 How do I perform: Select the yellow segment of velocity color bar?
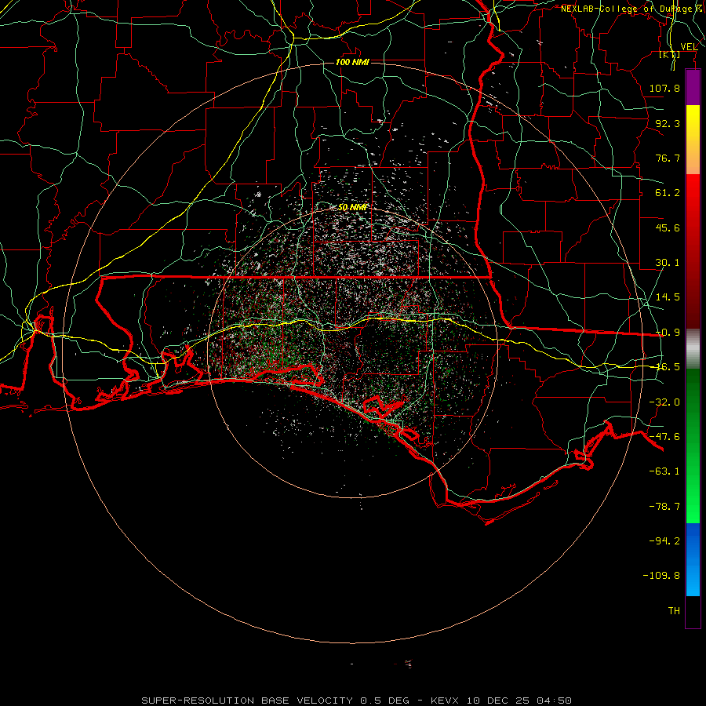click(x=693, y=140)
